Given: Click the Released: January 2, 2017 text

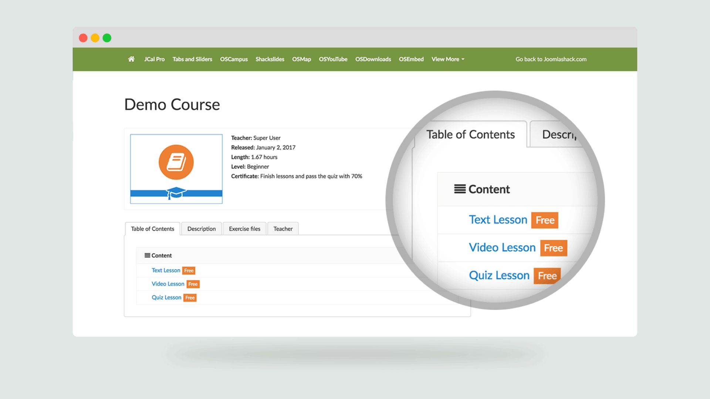Looking at the screenshot, I should point(263,147).
